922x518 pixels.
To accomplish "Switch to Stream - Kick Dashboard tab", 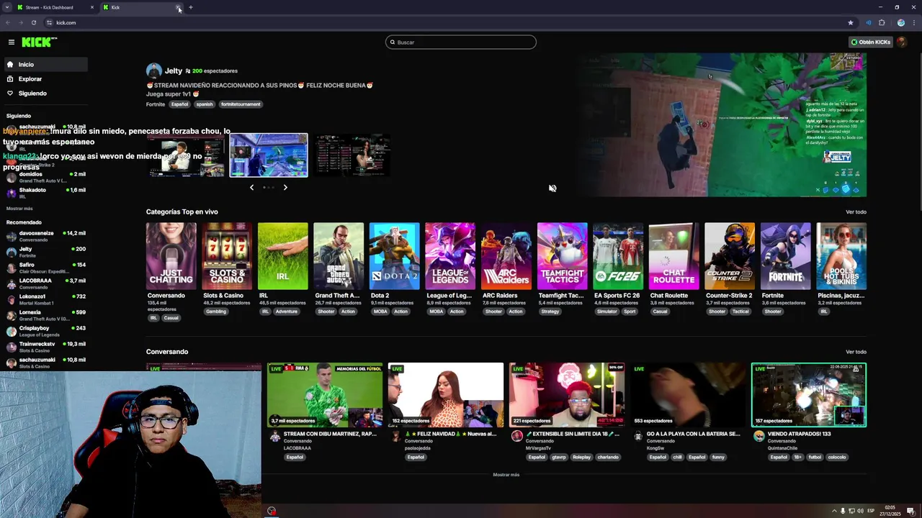I will [x=55, y=7].
